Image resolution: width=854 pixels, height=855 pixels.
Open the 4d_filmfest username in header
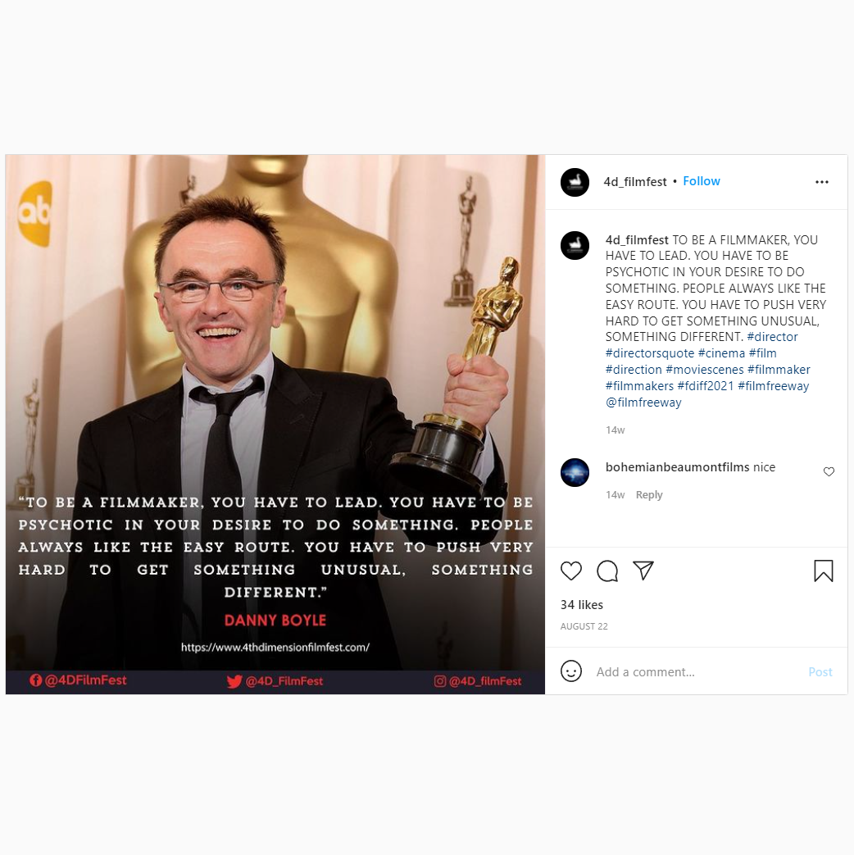coord(635,182)
